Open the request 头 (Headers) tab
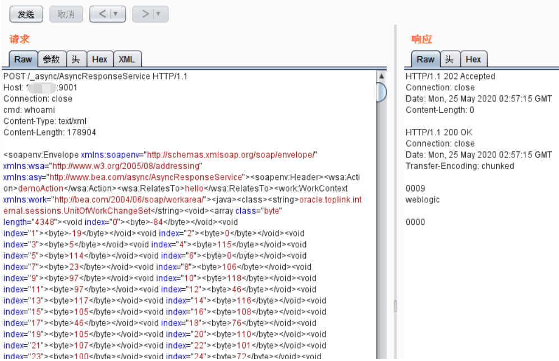 [76, 59]
